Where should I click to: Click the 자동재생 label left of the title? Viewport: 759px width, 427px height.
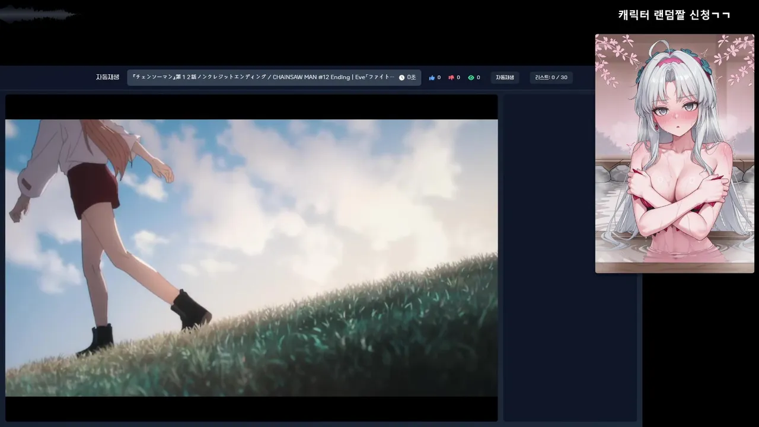click(107, 77)
